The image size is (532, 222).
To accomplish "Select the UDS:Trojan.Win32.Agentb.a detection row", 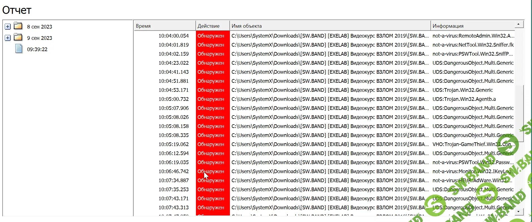I will coord(464,99).
